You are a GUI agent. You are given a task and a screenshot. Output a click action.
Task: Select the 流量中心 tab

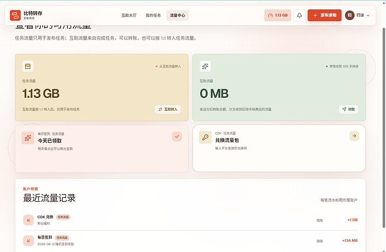(x=177, y=15)
